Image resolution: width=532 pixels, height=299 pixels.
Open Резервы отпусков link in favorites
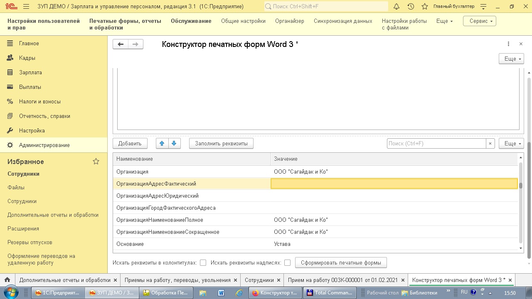(x=30, y=242)
